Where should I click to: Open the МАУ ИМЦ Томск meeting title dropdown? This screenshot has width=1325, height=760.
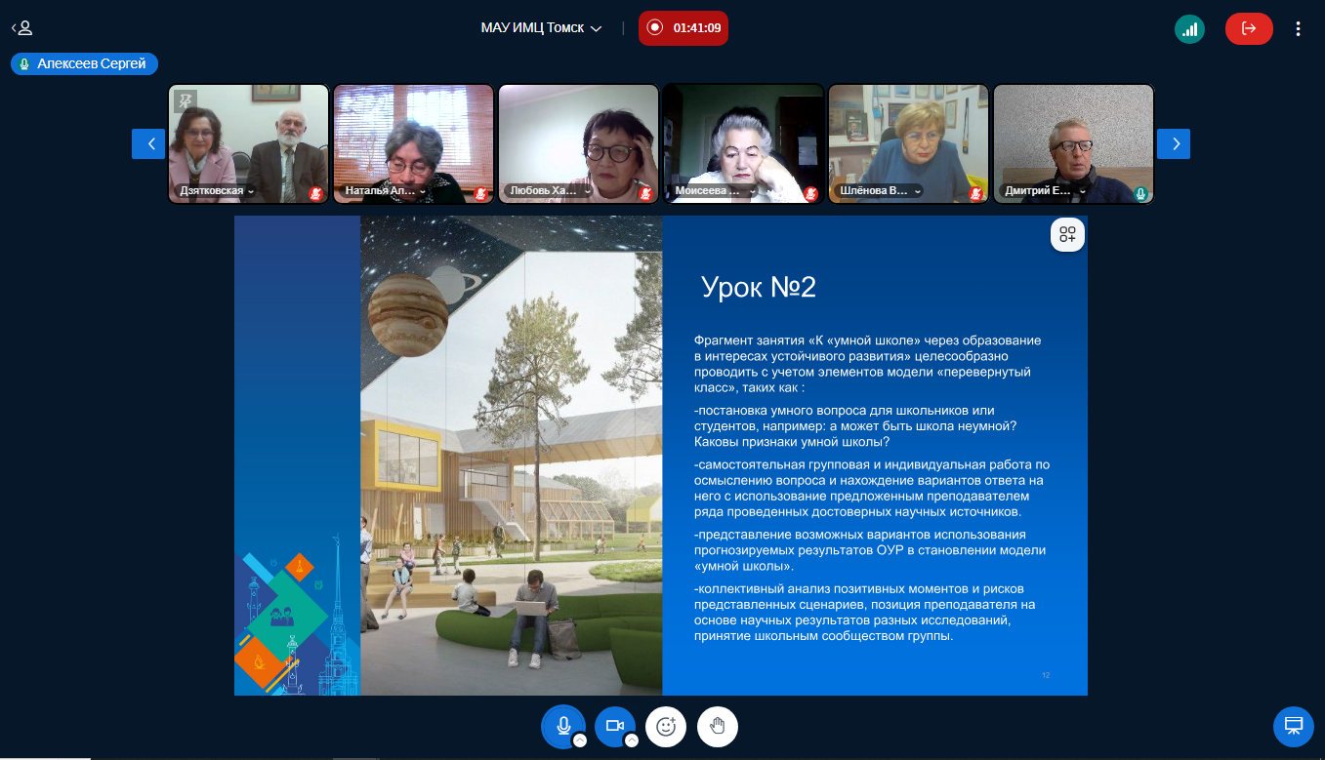542,28
